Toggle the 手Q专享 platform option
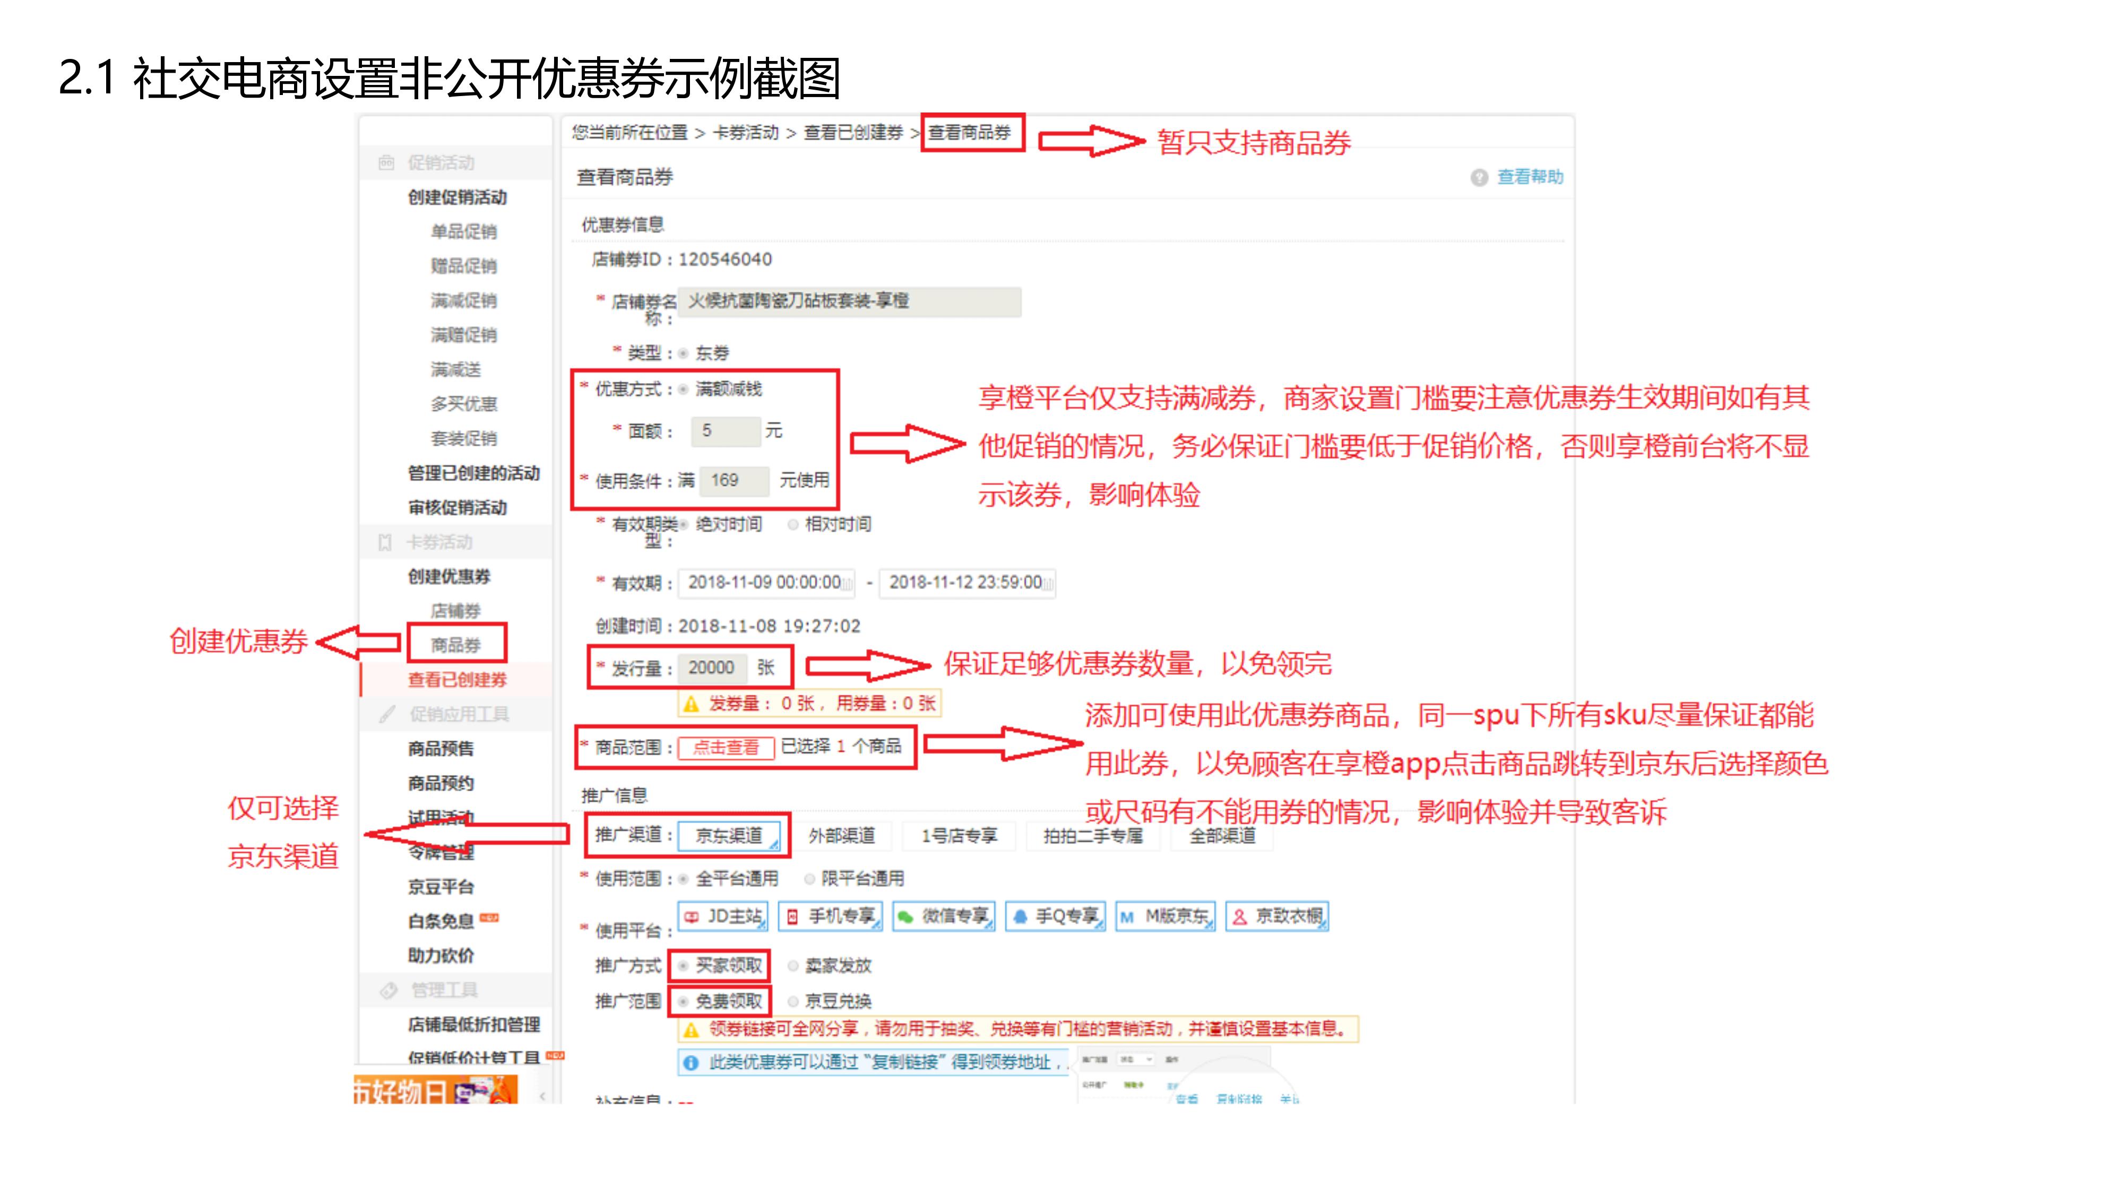The height and width of the screenshot is (1194, 2123). pos(1056,916)
